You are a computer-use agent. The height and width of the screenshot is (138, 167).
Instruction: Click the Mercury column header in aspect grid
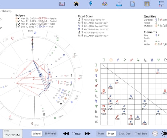118,60
